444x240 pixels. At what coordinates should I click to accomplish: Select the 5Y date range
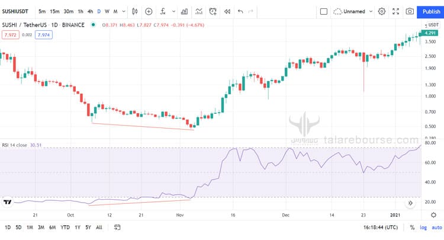[88, 227]
